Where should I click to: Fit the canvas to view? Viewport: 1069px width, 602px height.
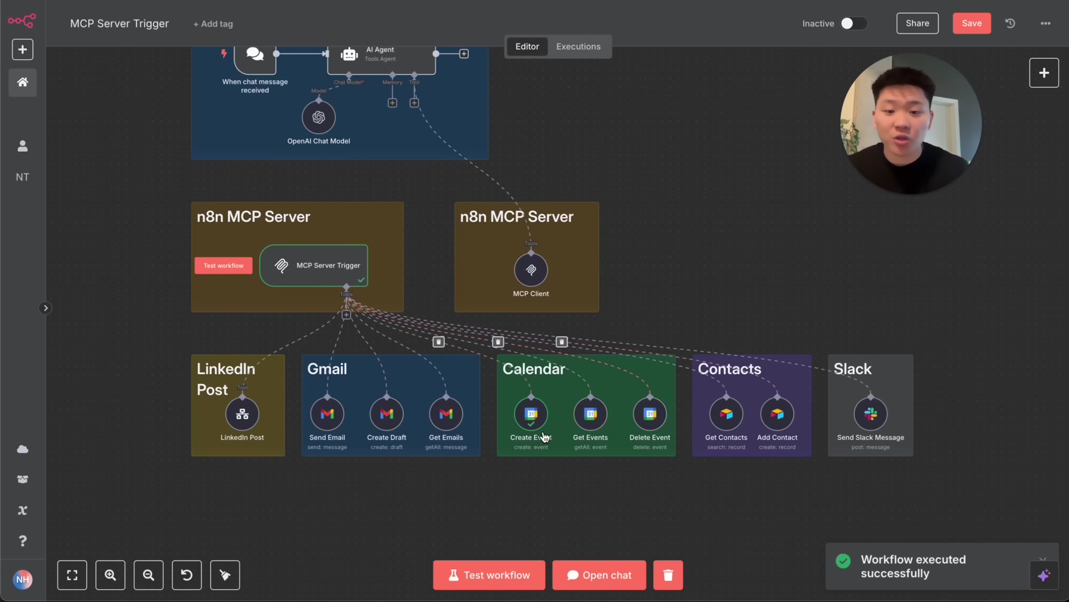pos(72,575)
